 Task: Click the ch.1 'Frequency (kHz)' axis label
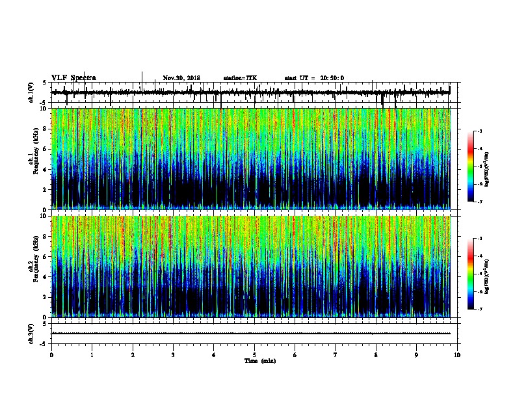coord(36,152)
